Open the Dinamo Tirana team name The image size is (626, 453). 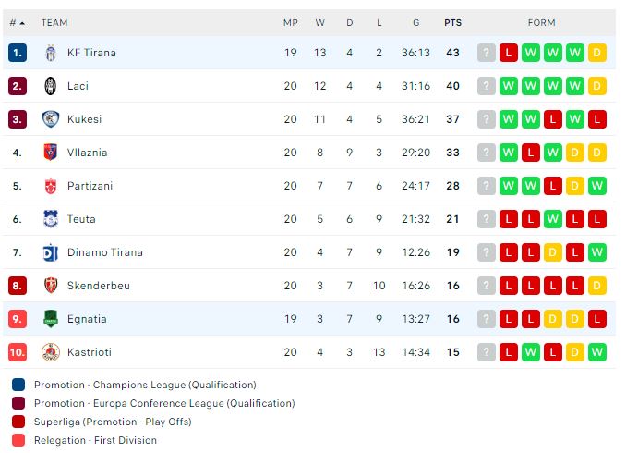tap(105, 252)
